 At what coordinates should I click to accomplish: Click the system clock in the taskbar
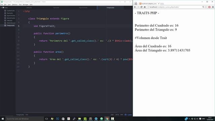click(x=210, y=119)
